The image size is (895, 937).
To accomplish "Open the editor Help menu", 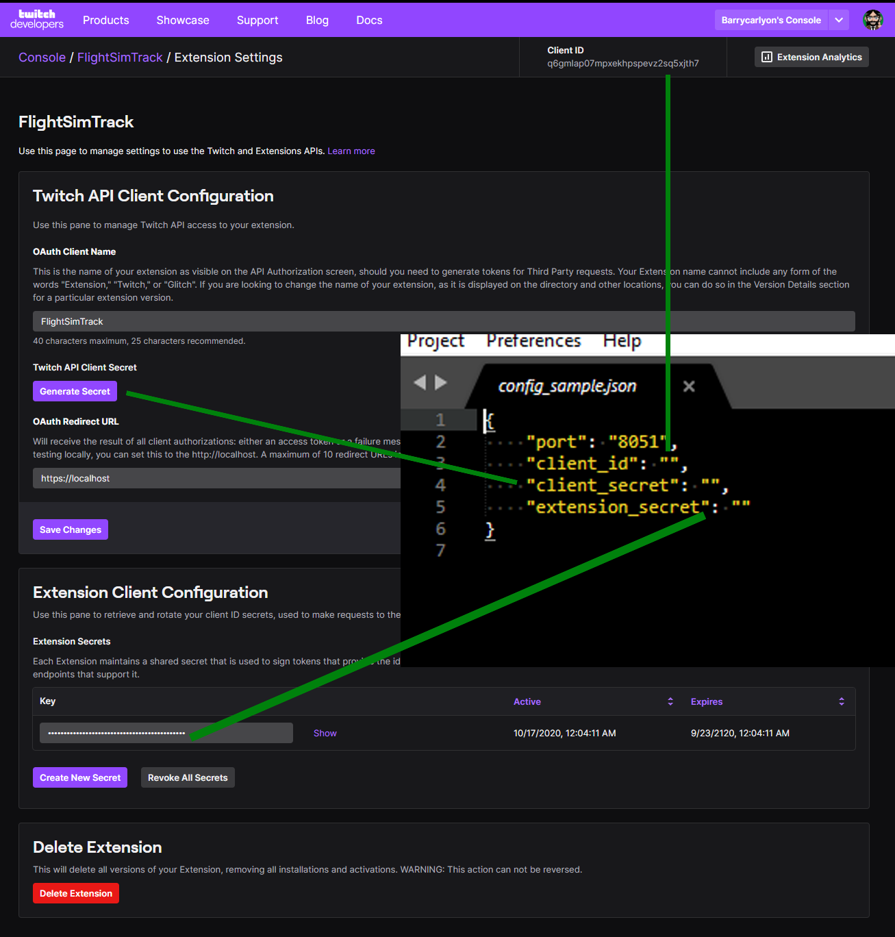I will click(x=622, y=341).
